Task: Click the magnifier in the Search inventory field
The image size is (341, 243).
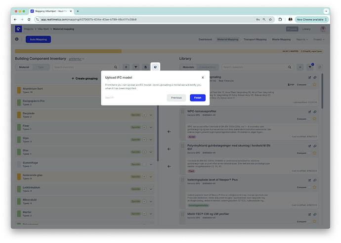Action: coord(116,67)
